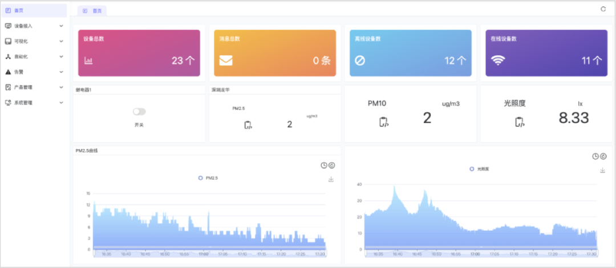
Task: Click the envelope icon in 消息总数 card
Action: click(226, 60)
